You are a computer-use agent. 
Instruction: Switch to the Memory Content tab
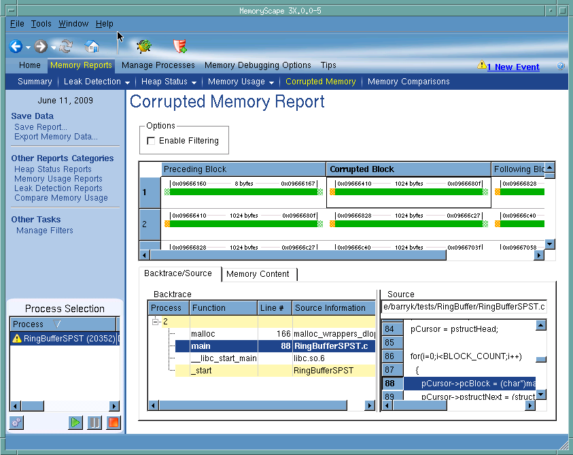[258, 274]
